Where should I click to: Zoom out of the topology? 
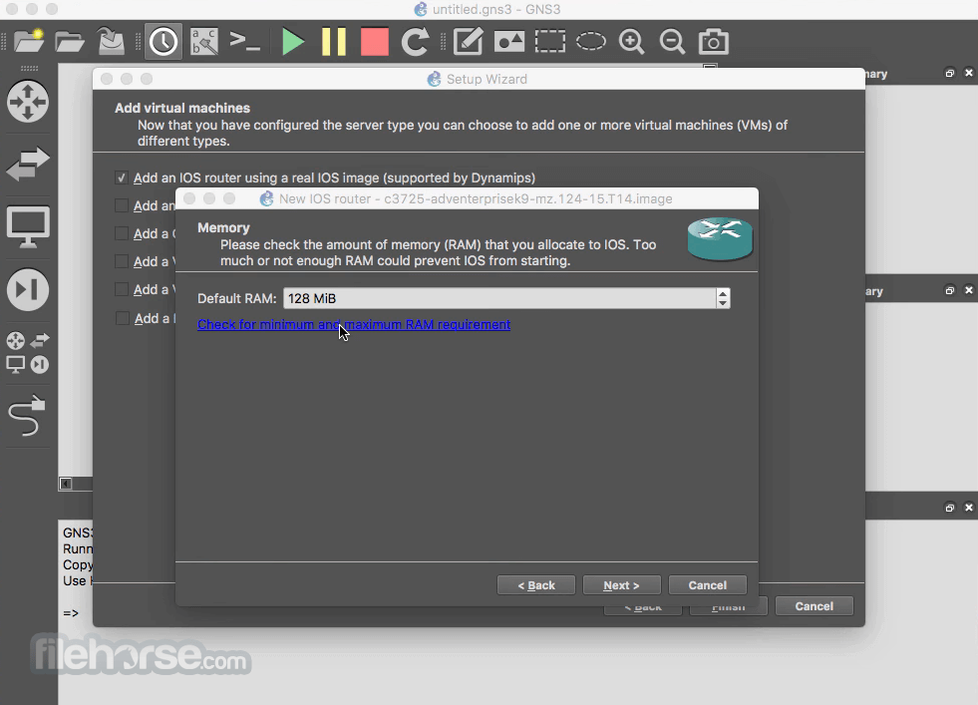point(672,42)
